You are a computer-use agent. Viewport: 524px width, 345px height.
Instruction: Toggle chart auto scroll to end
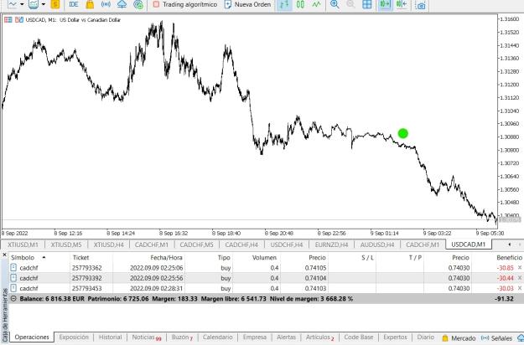pyautogui.click(x=385, y=5)
